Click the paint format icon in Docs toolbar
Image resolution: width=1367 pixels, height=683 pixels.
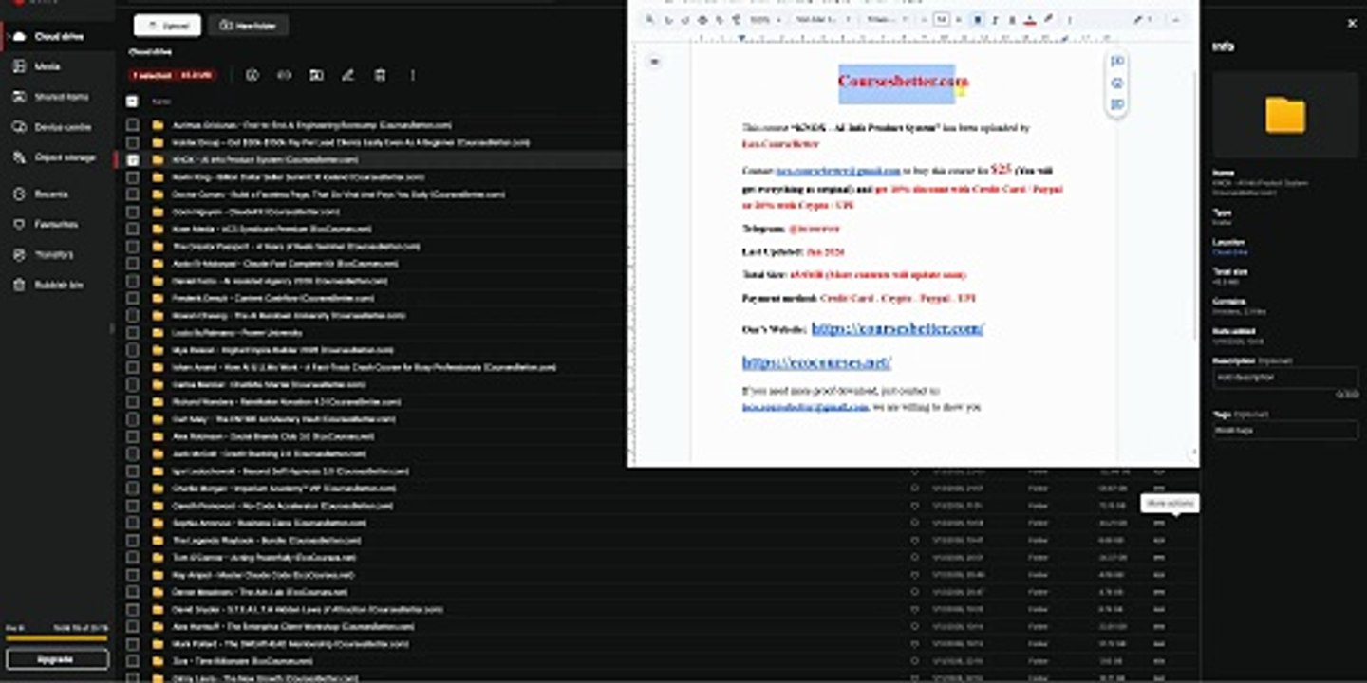[x=736, y=19]
